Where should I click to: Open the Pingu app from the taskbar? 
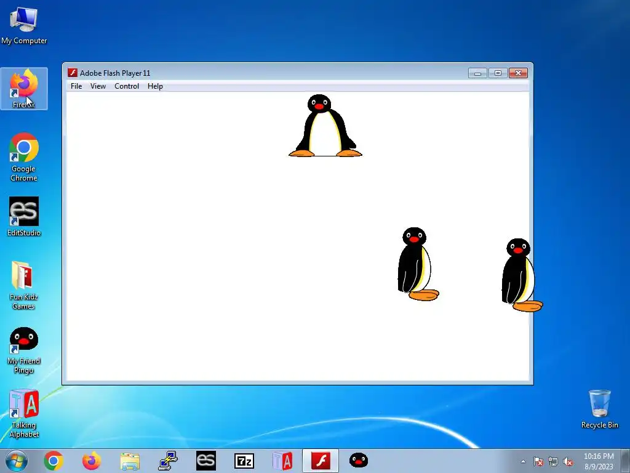tap(359, 461)
